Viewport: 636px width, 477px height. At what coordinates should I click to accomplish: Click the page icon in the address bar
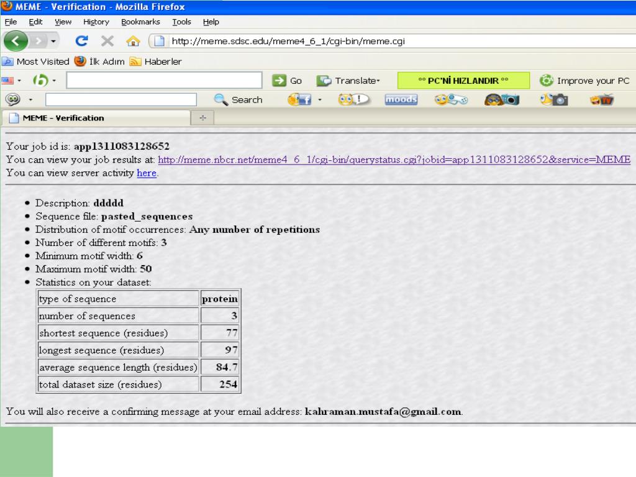pos(159,41)
